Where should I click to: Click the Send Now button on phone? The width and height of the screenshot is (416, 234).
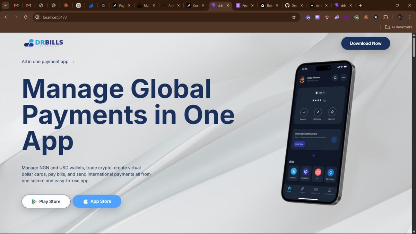(x=299, y=144)
